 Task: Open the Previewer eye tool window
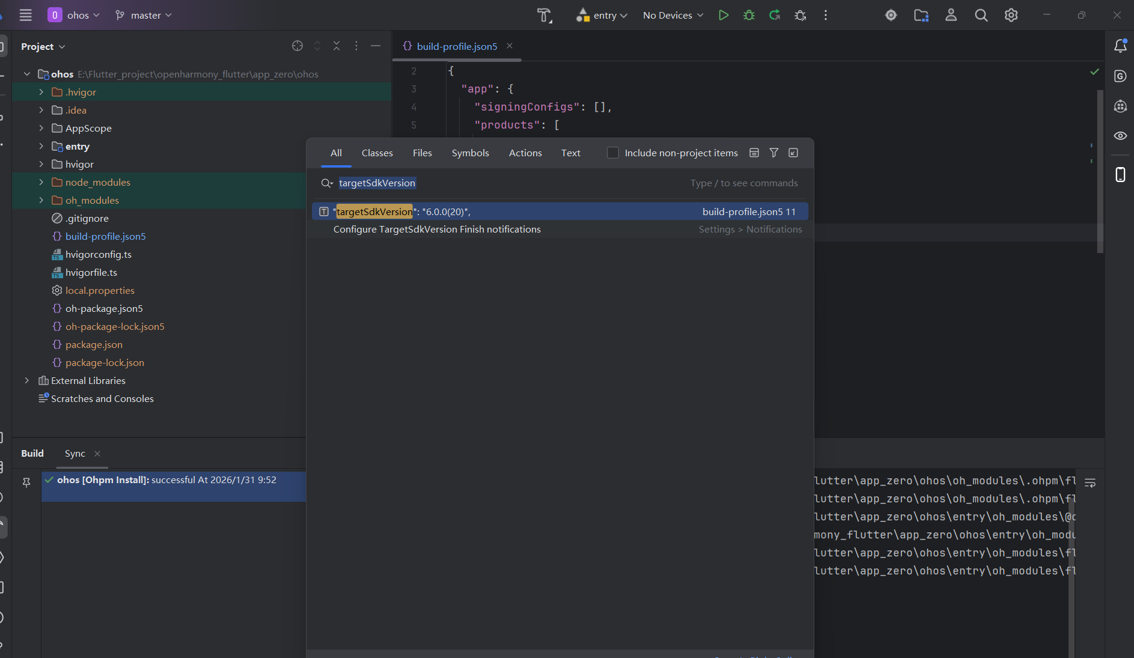(1120, 136)
